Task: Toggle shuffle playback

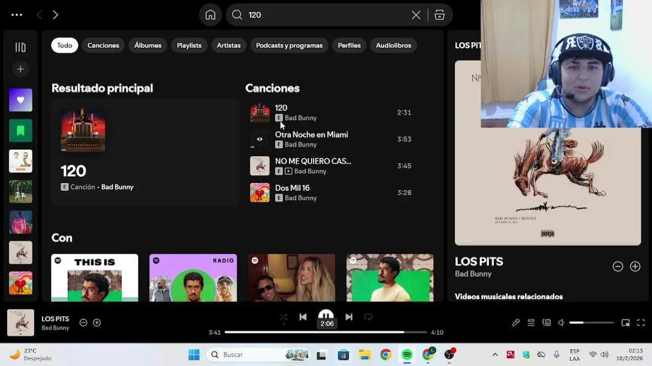Action: pos(284,317)
